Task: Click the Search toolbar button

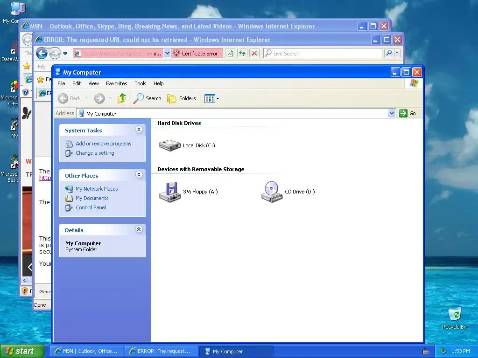Action: click(147, 98)
